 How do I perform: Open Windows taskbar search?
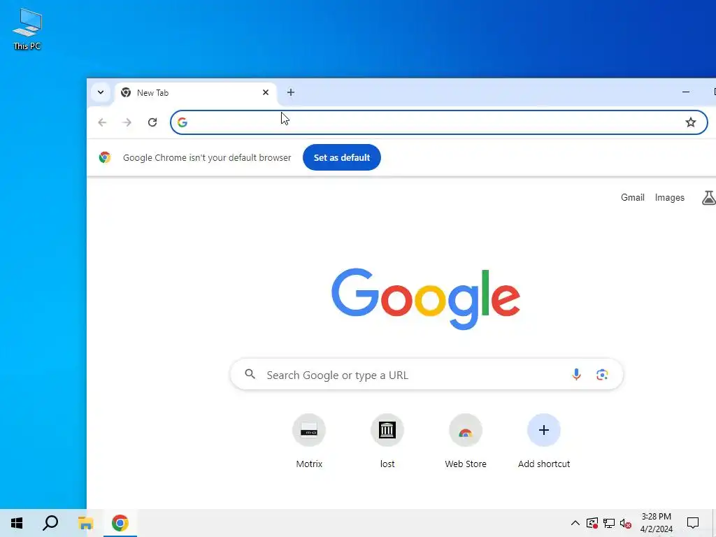(x=50, y=523)
